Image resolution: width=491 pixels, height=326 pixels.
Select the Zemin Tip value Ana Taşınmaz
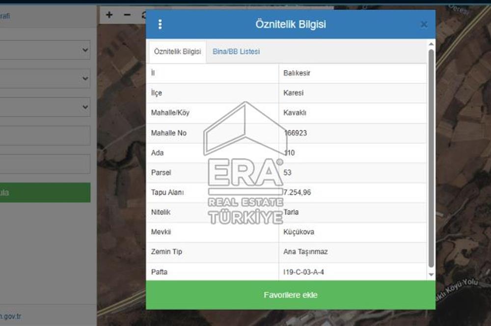coord(305,252)
